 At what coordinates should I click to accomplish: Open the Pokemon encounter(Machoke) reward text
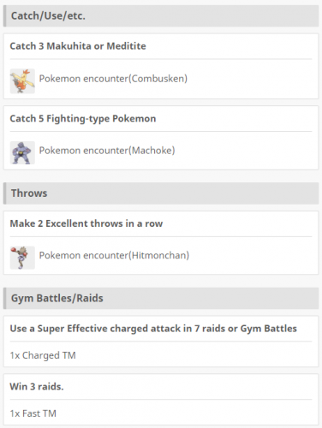(107, 151)
